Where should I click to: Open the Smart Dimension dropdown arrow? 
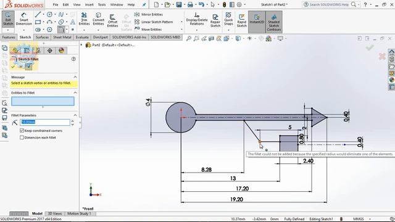click(23, 30)
